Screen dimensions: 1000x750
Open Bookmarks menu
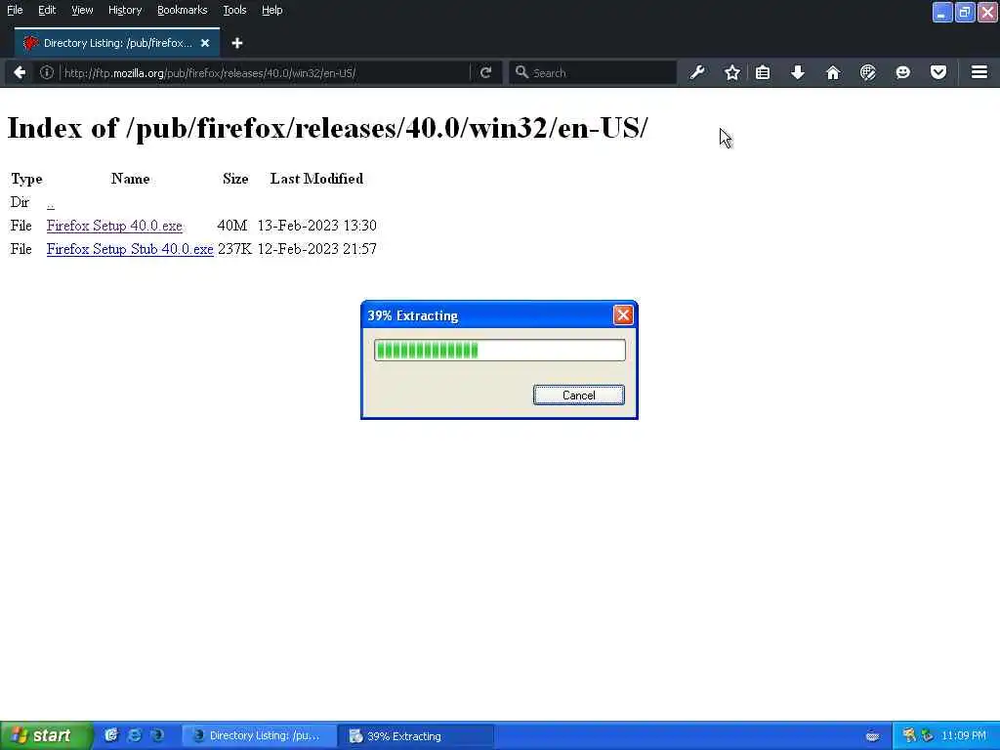coord(183,10)
